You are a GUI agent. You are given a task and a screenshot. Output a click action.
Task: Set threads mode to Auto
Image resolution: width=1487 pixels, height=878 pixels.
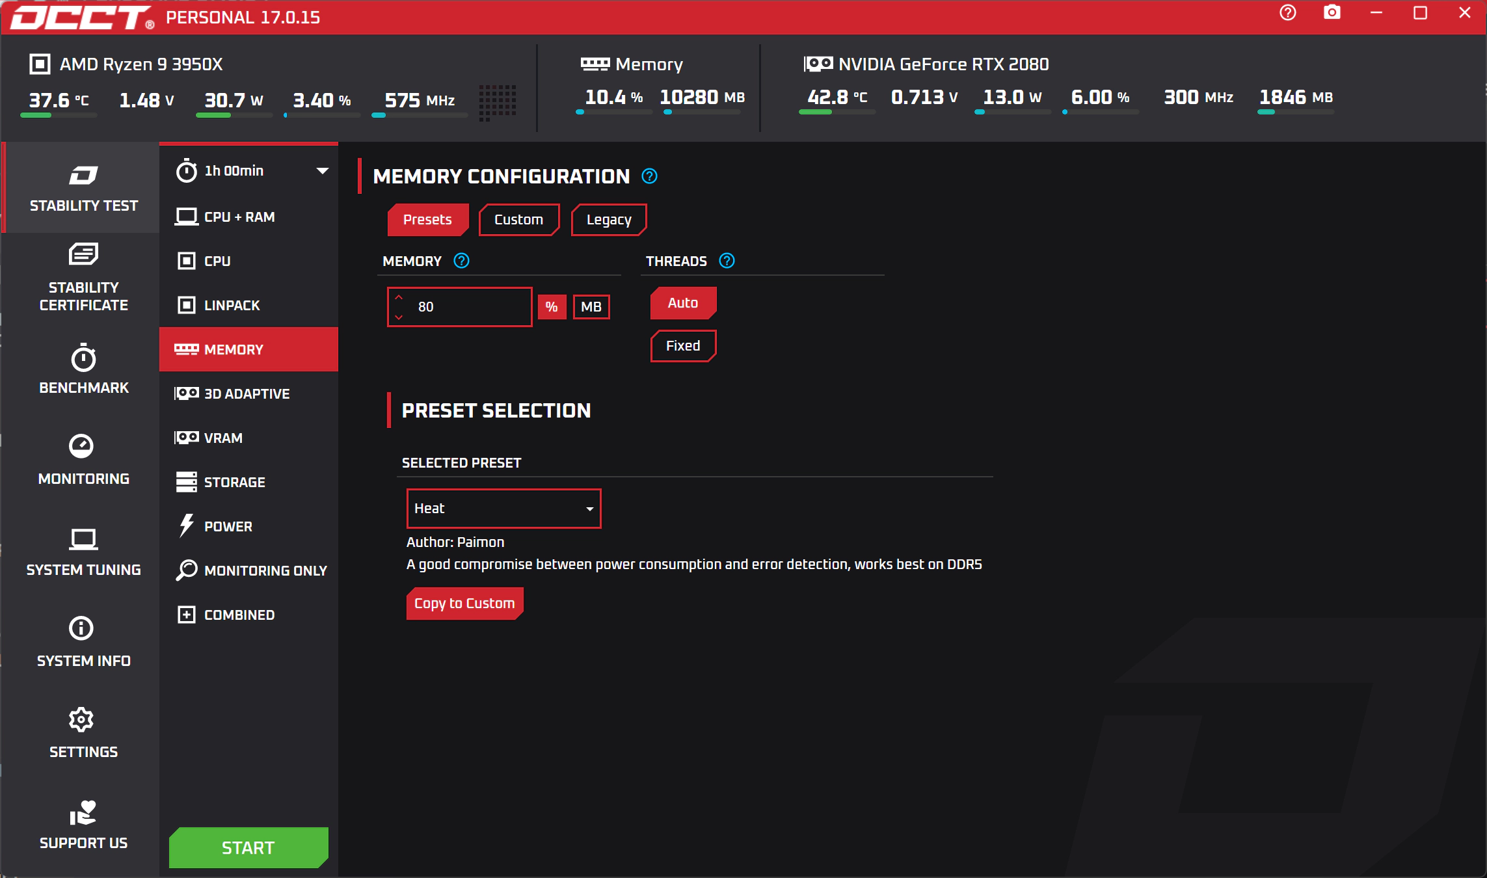coord(683,303)
